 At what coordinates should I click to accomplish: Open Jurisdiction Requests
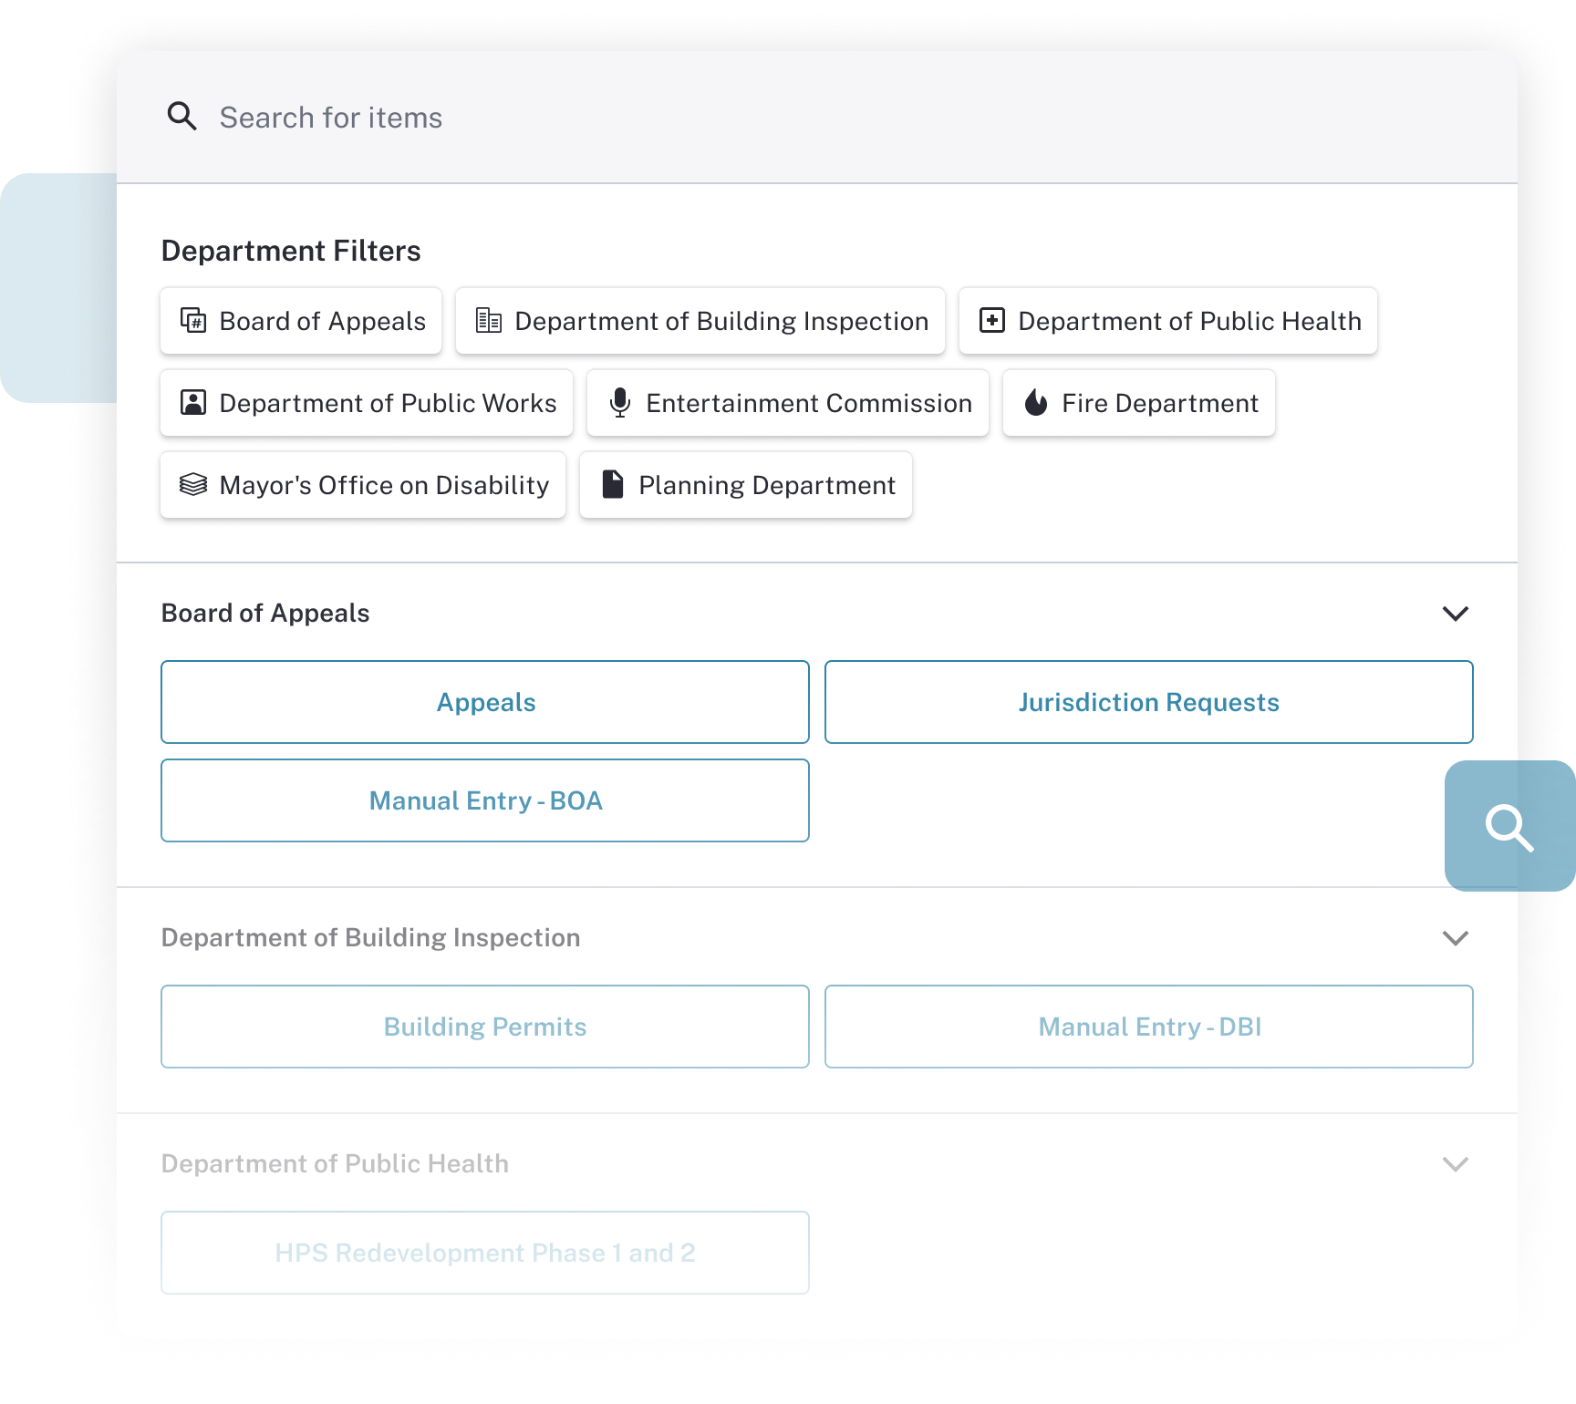coord(1149,702)
